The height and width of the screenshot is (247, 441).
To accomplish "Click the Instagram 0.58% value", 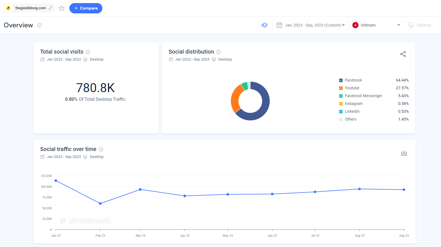I will [403, 104].
